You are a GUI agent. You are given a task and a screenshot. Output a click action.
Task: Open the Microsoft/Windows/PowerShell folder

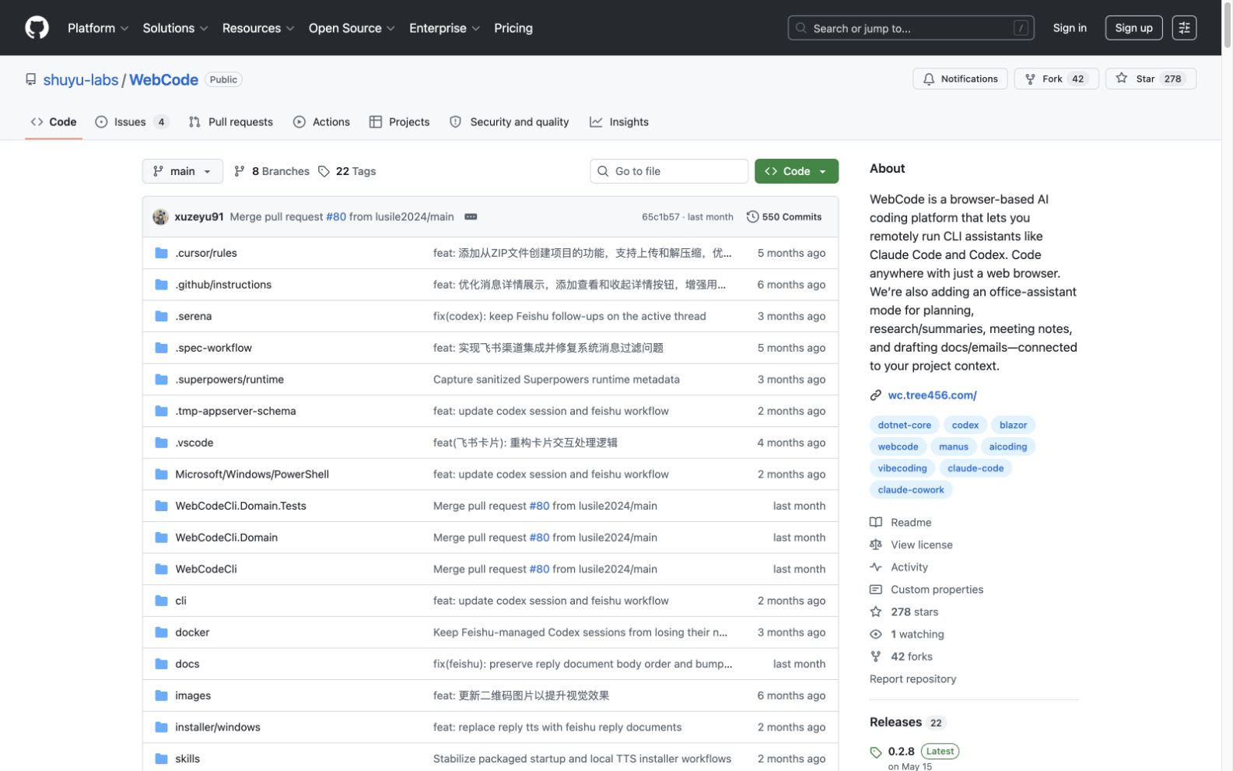pyautogui.click(x=252, y=475)
